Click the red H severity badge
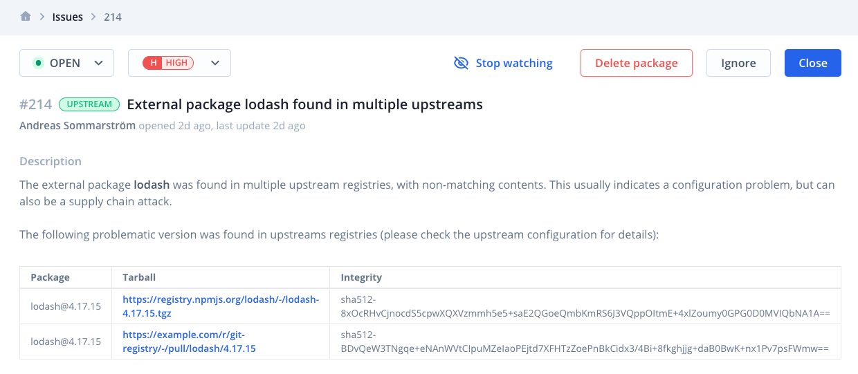This screenshot has height=374, width=858. click(x=152, y=63)
